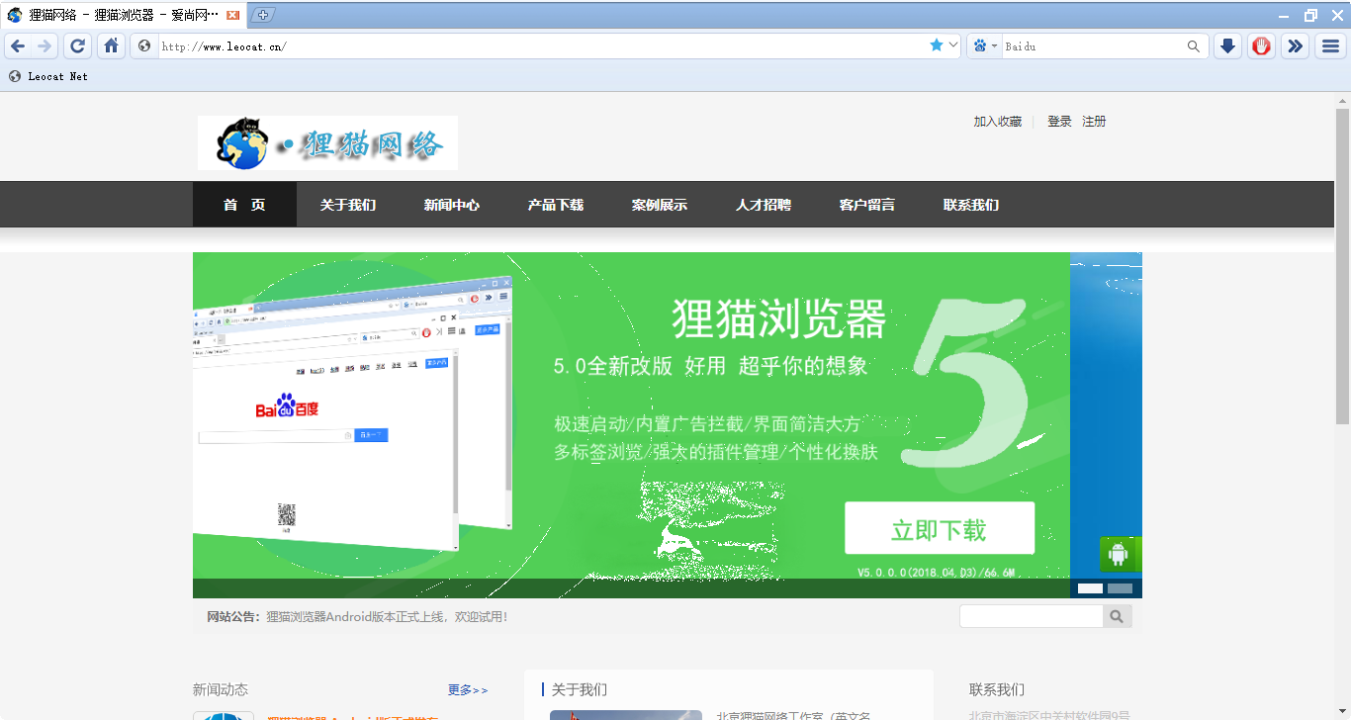1351x720 pixels.
Task: Go back with the browser back arrow
Action: tap(18, 46)
